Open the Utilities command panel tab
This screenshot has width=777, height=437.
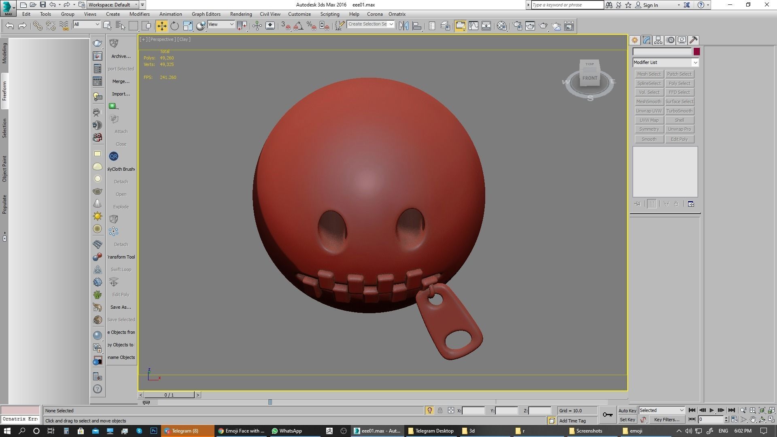pos(694,40)
